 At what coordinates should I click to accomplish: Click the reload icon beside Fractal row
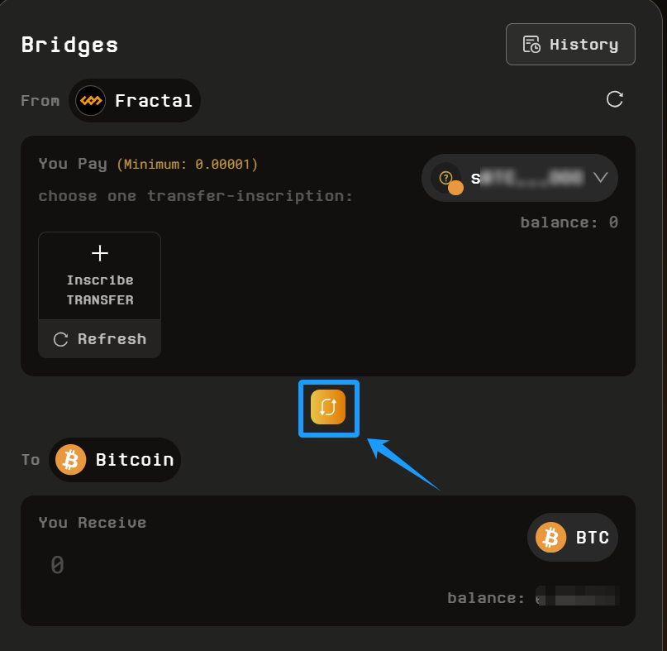tap(614, 99)
